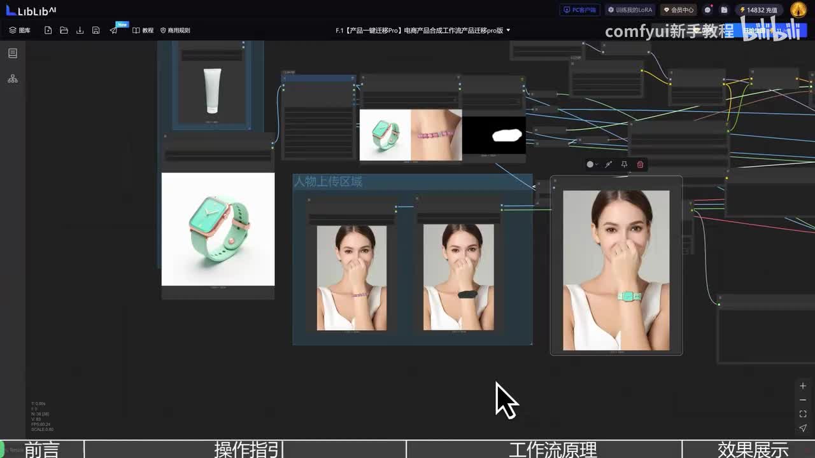The image size is (815, 458).
Task: Open the user avatar profile
Action: click(x=798, y=10)
